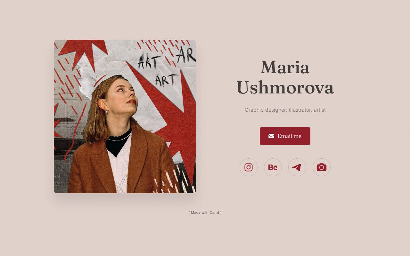
Task: Click the Carrd word in footer
Action: [214, 212]
